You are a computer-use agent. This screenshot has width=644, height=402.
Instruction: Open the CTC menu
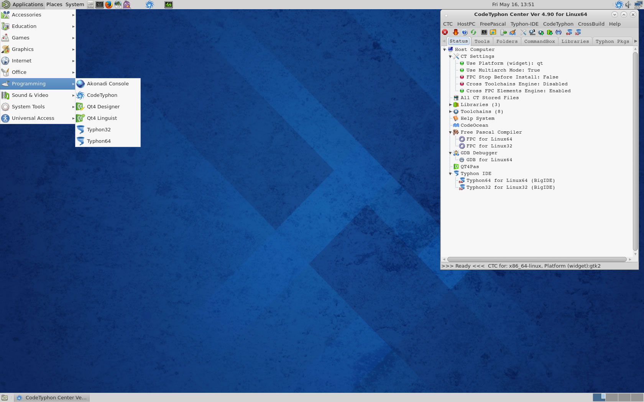[448, 24]
